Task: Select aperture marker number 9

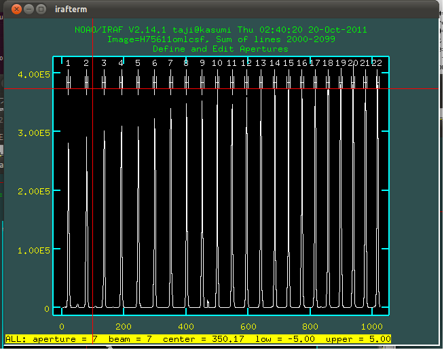Action: pos(202,63)
